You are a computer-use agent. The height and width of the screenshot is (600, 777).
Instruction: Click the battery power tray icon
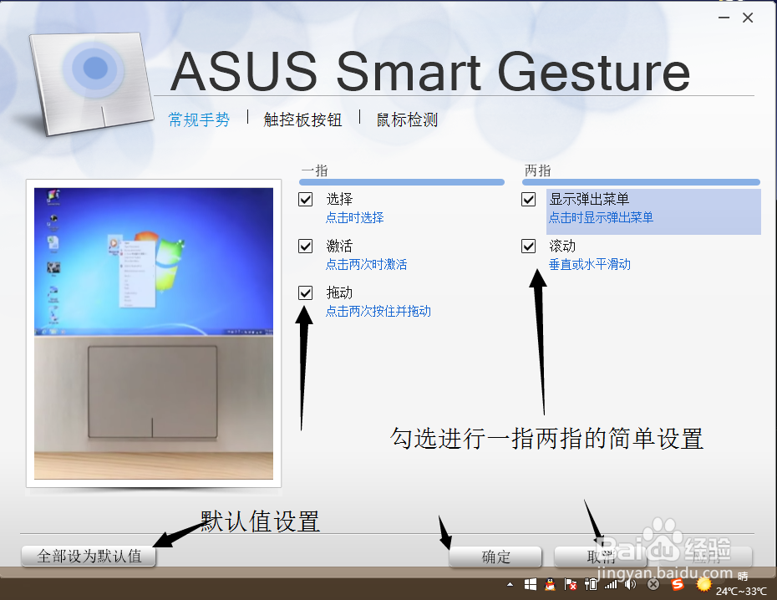point(591,585)
